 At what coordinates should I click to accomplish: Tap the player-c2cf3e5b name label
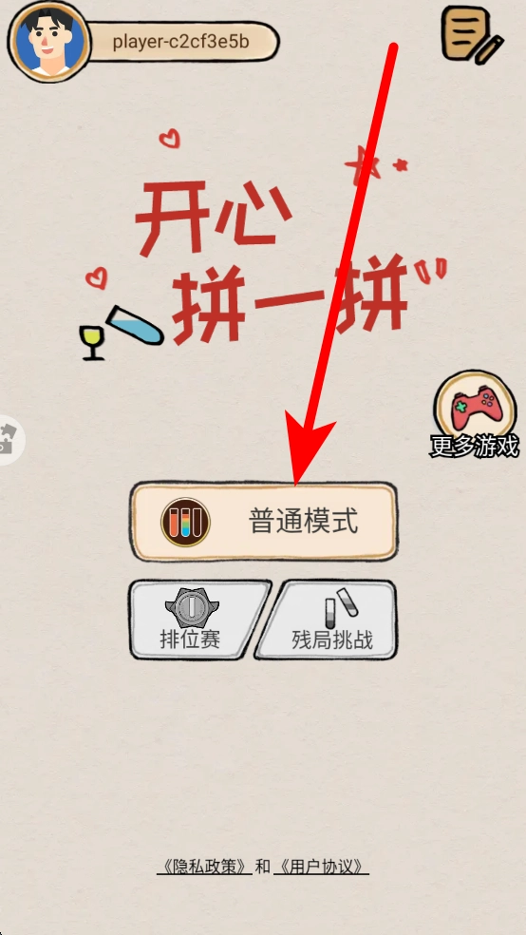pos(180,42)
